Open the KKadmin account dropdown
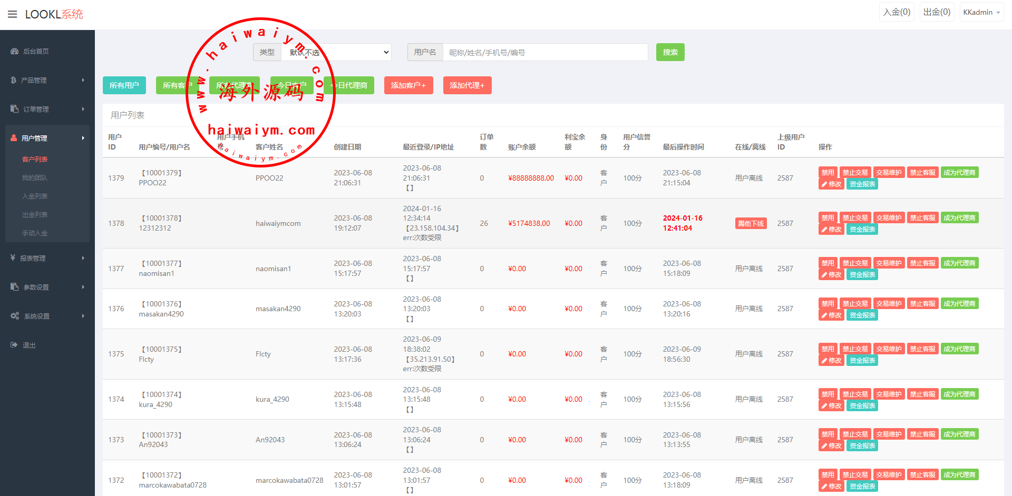 pyautogui.click(x=981, y=12)
